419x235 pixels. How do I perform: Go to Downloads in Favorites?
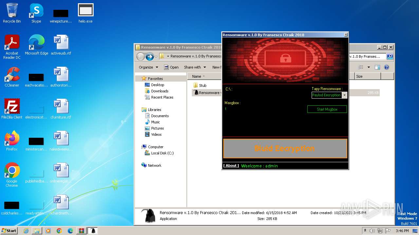156,91
